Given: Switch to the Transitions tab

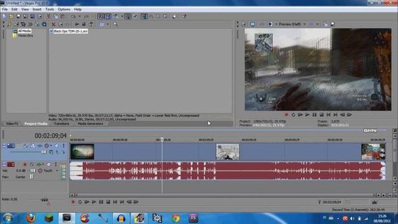Looking at the screenshot, I should (x=62, y=124).
